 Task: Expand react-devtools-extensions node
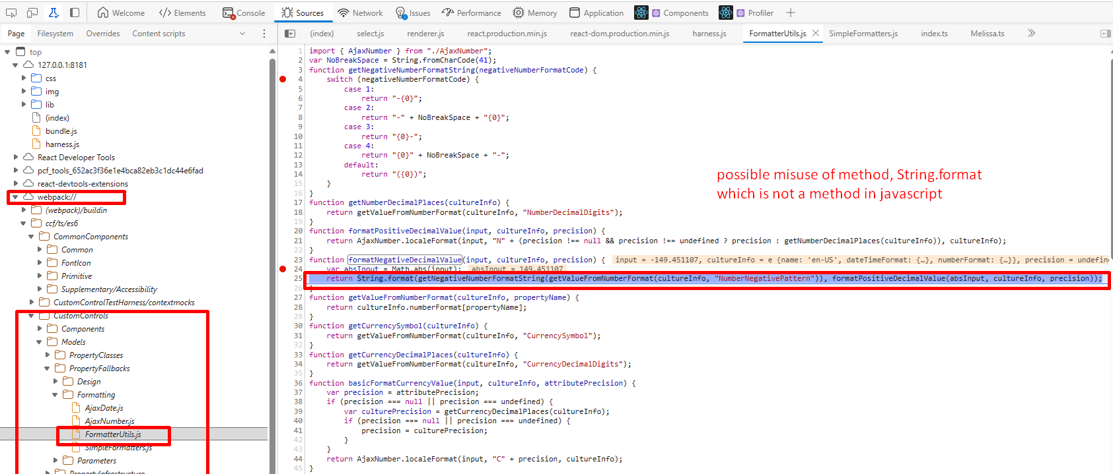point(16,184)
